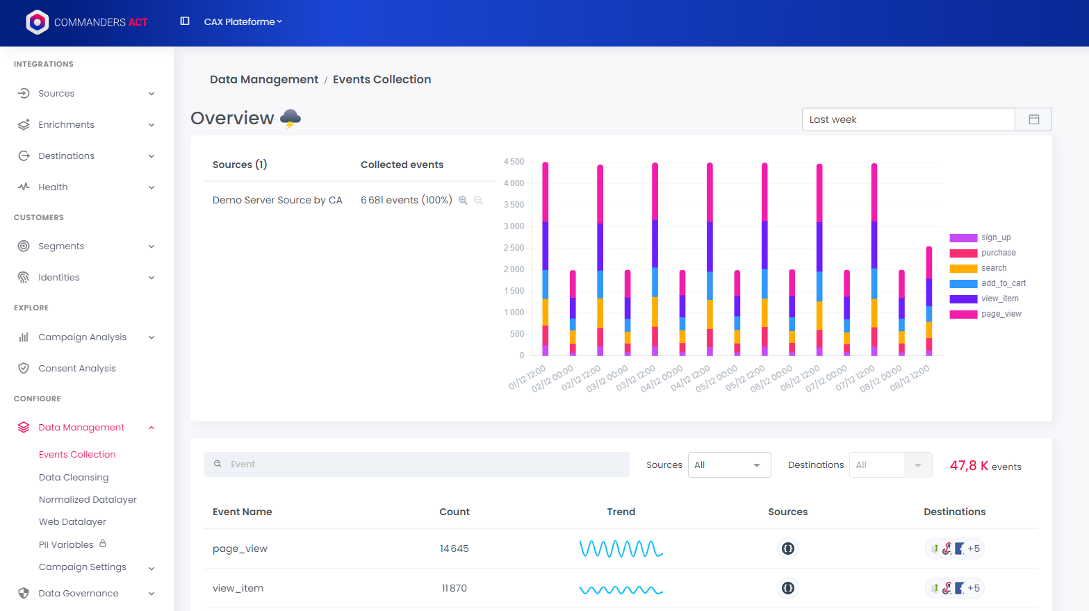
Task: Click the Data Management breadcrumb link
Action: (264, 80)
